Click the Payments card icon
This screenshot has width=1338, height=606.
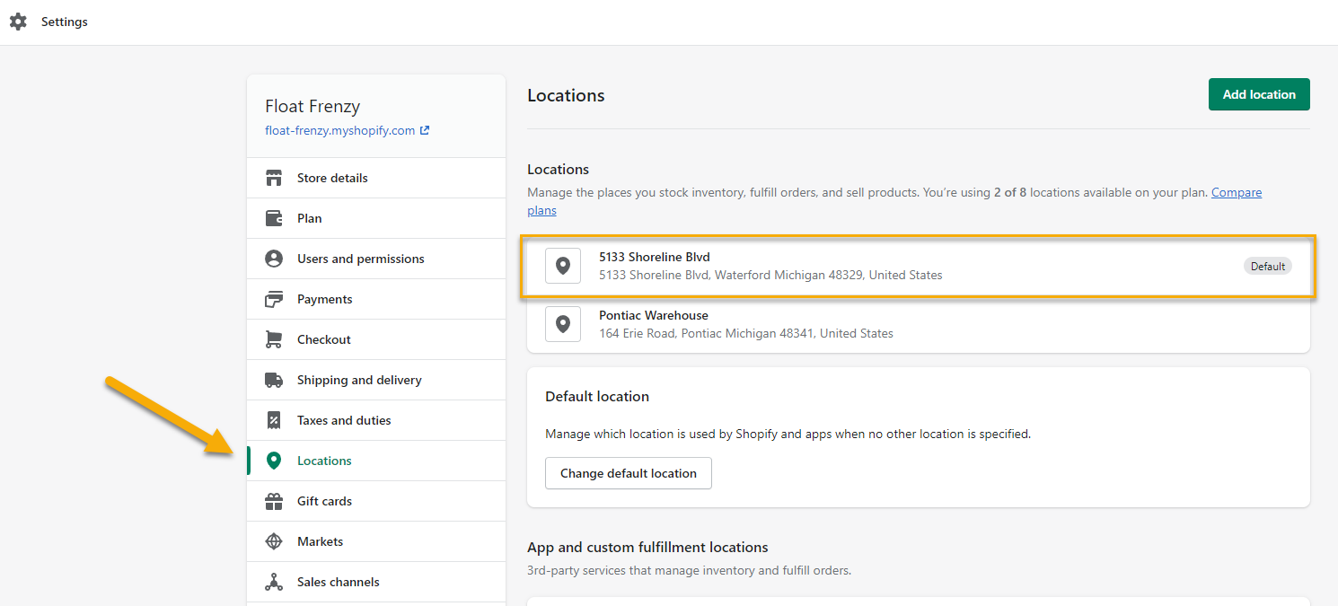274,299
